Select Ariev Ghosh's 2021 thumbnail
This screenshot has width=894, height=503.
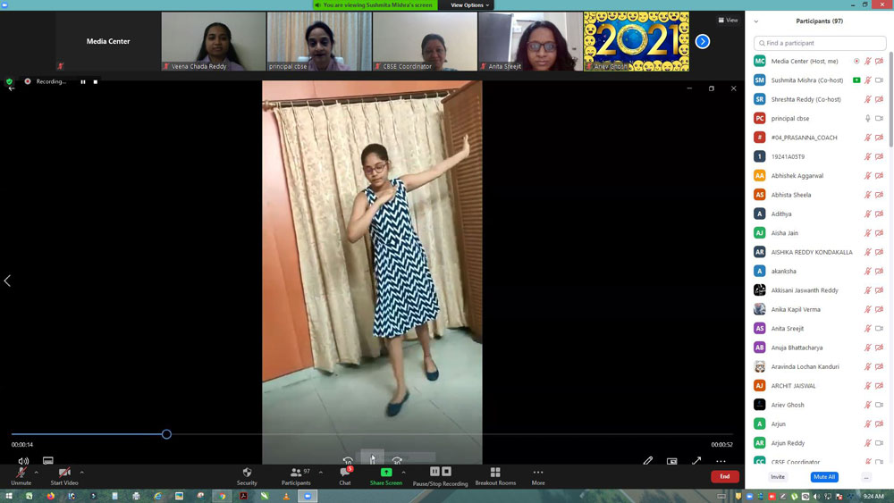[x=637, y=42]
